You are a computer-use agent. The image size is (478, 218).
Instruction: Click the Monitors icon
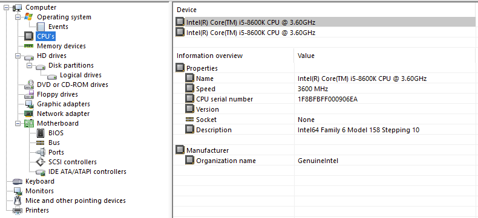[18, 191]
